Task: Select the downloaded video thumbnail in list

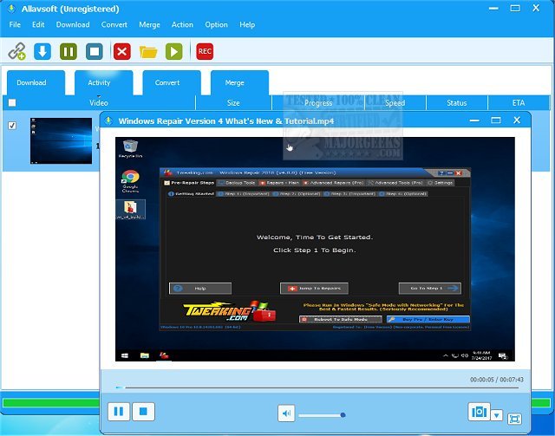Action: [x=61, y=140]
